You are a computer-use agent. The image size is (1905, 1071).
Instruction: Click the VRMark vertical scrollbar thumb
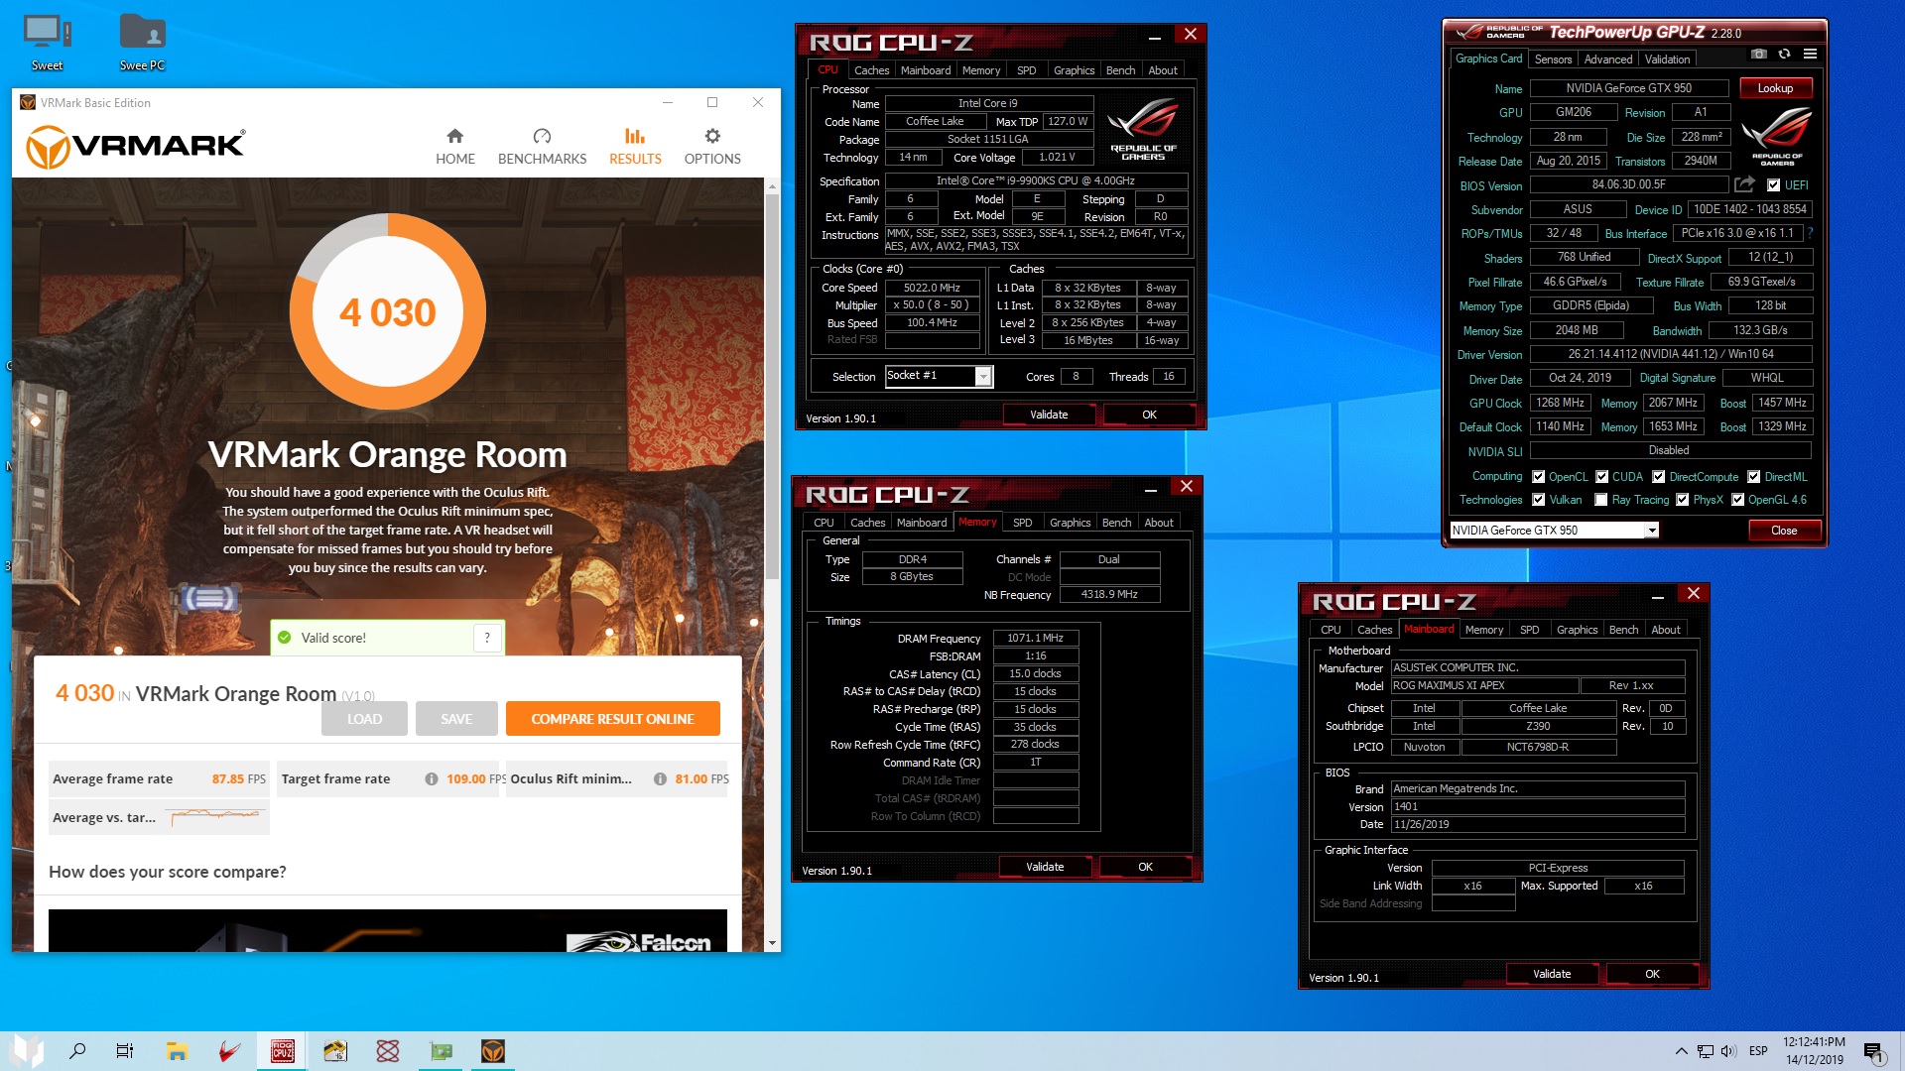click(x=772, y=387)
